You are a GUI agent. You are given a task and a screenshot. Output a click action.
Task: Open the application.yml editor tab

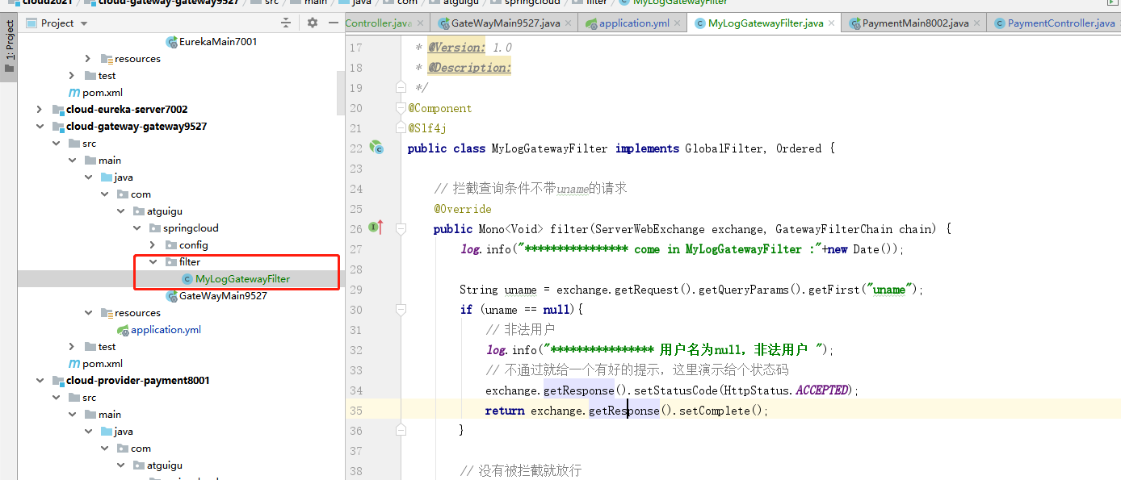tap(634, 23)
